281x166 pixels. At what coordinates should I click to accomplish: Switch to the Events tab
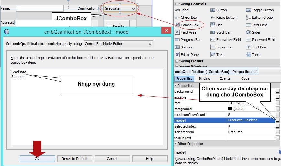[225, 78]
